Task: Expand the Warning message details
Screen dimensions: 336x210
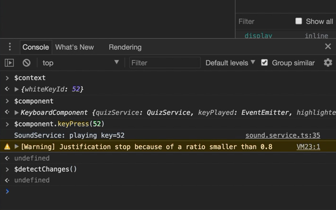Action: pyautogui.click(x=17, y=146)
